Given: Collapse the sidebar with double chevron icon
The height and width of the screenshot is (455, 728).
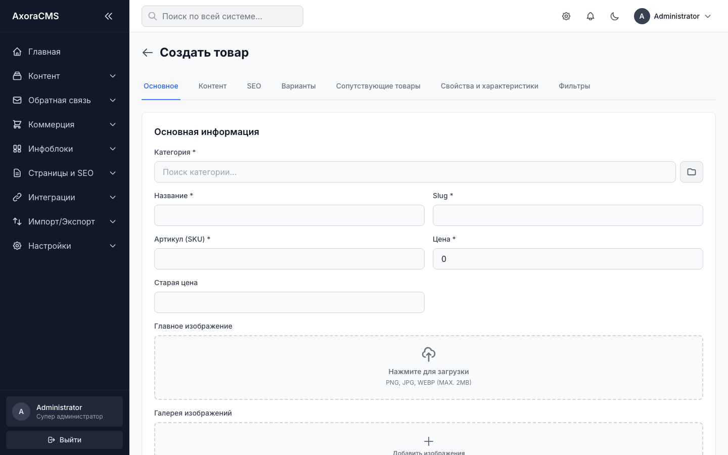Looking at the screenshot, I should tap(108, 16).
